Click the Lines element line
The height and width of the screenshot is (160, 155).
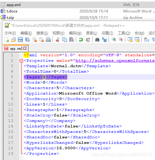[x=45, y=104]
